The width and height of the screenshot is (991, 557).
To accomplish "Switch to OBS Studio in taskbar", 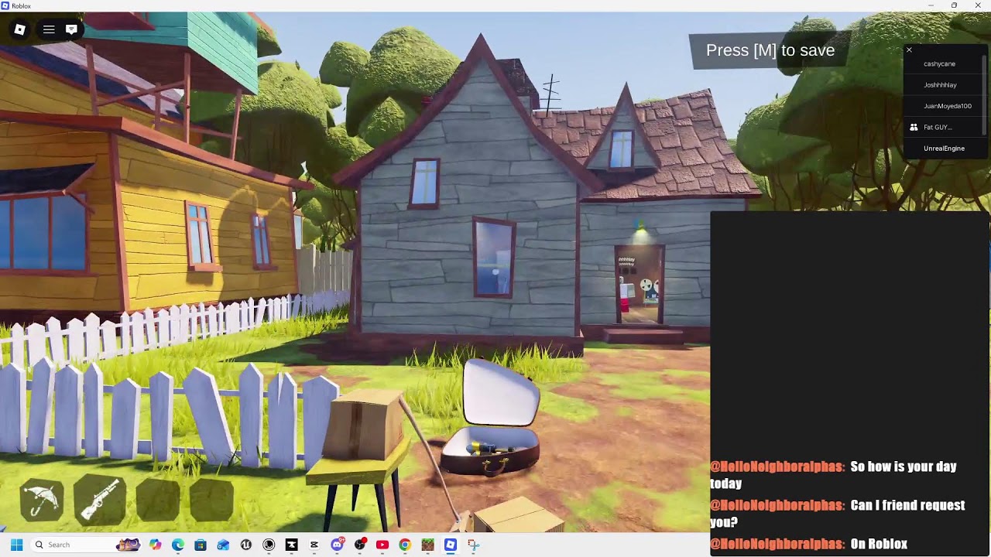I will (x=359, y=545).
